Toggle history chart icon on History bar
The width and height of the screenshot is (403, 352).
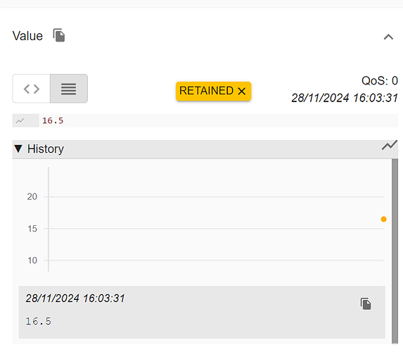[x=390, y=146]
